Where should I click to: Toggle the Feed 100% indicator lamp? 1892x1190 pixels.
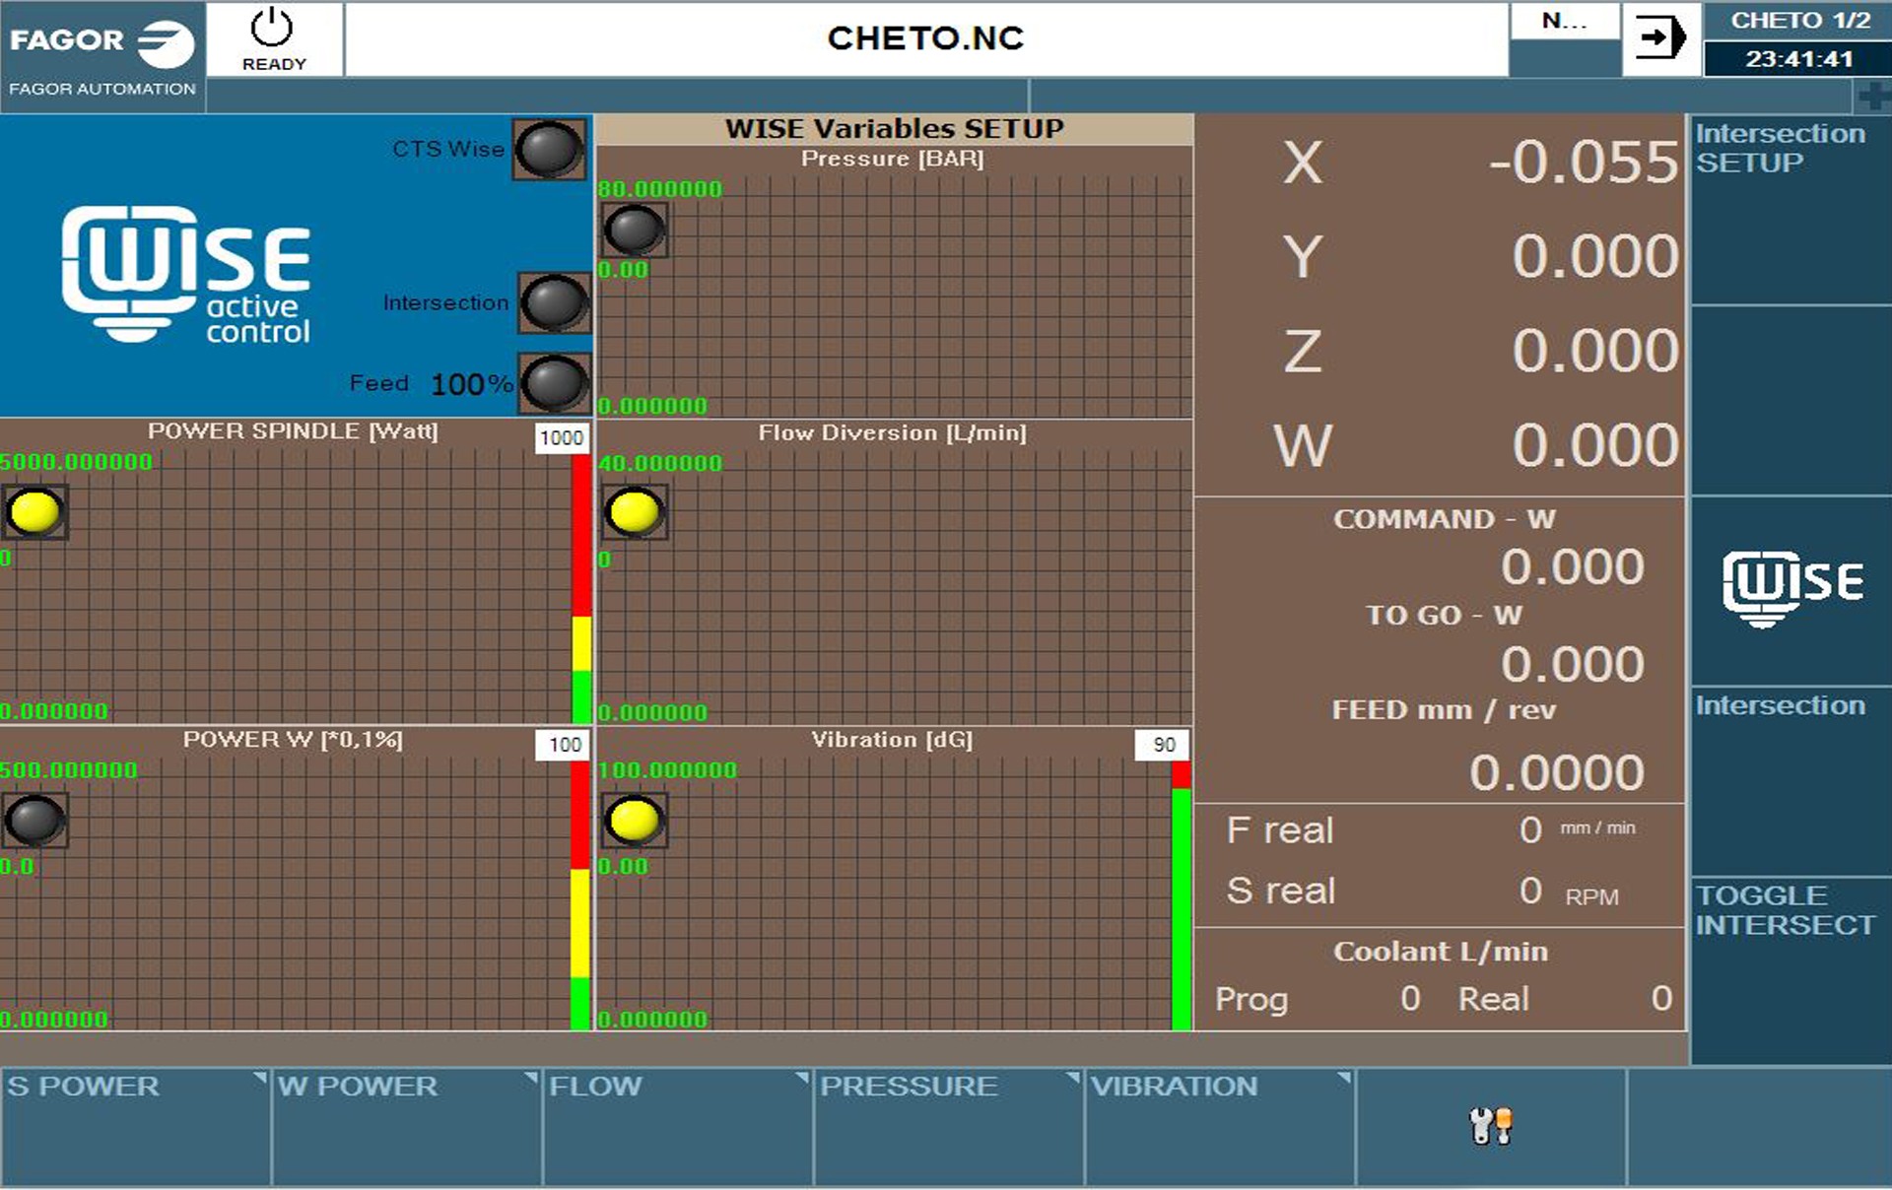[554, 383]
